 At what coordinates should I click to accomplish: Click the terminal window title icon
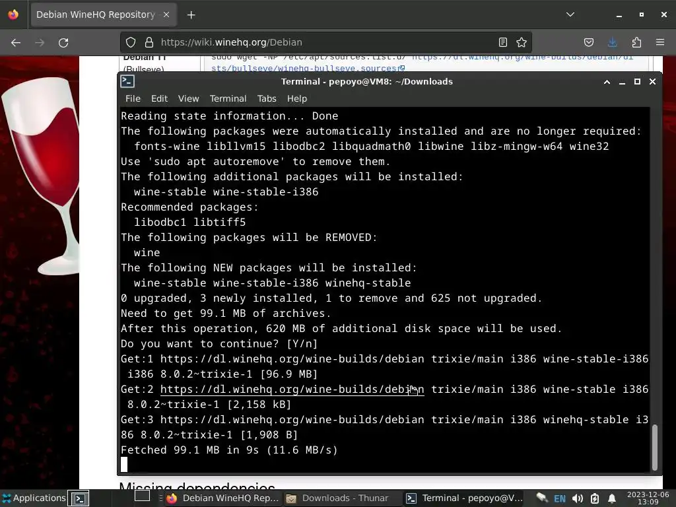click(127, 81)
